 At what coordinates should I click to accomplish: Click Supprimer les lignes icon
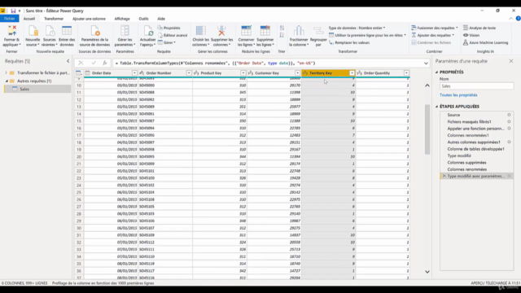(265, 31)
